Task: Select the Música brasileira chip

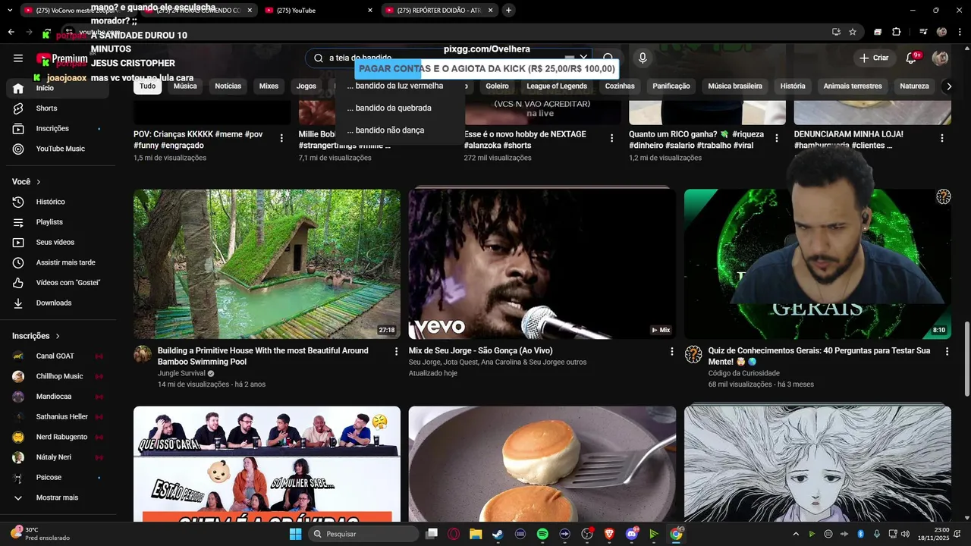Action: click(735, 86)
